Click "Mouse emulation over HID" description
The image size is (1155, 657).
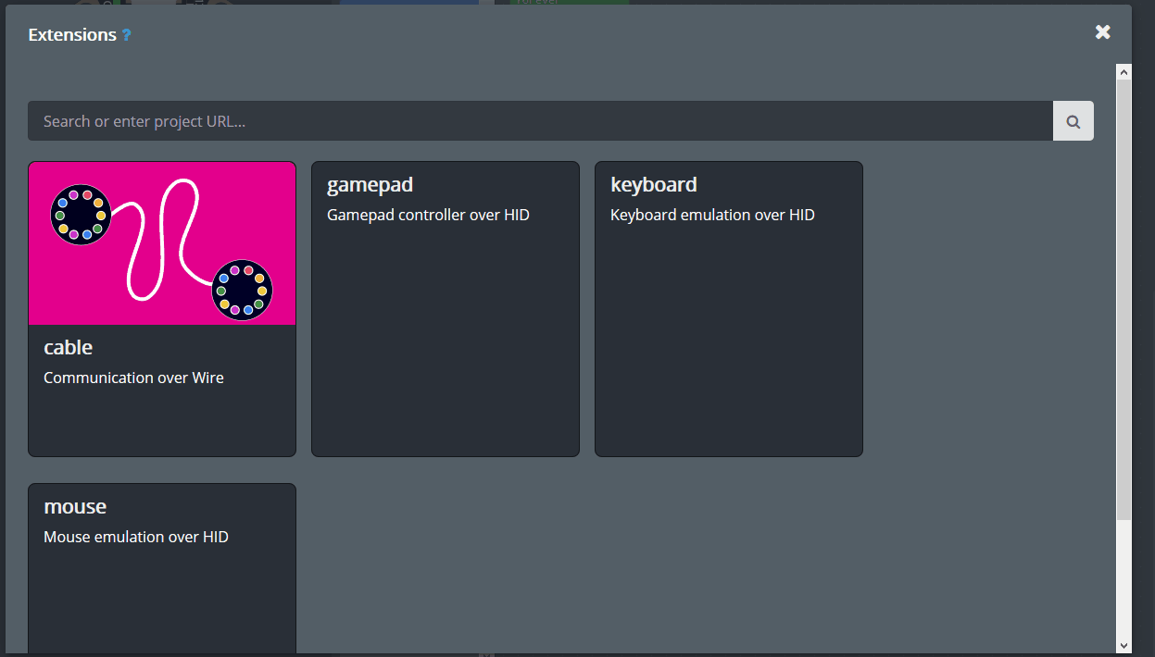coord(136,537)
